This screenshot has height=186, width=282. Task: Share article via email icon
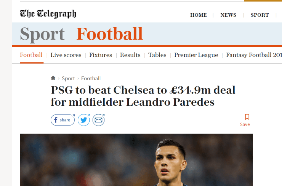coord(99,120)
